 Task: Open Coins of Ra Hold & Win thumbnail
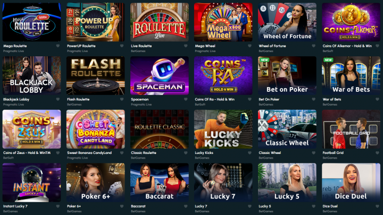point(223,75)
